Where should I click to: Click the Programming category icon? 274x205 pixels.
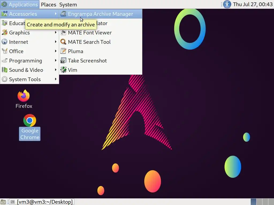point(4,61)
